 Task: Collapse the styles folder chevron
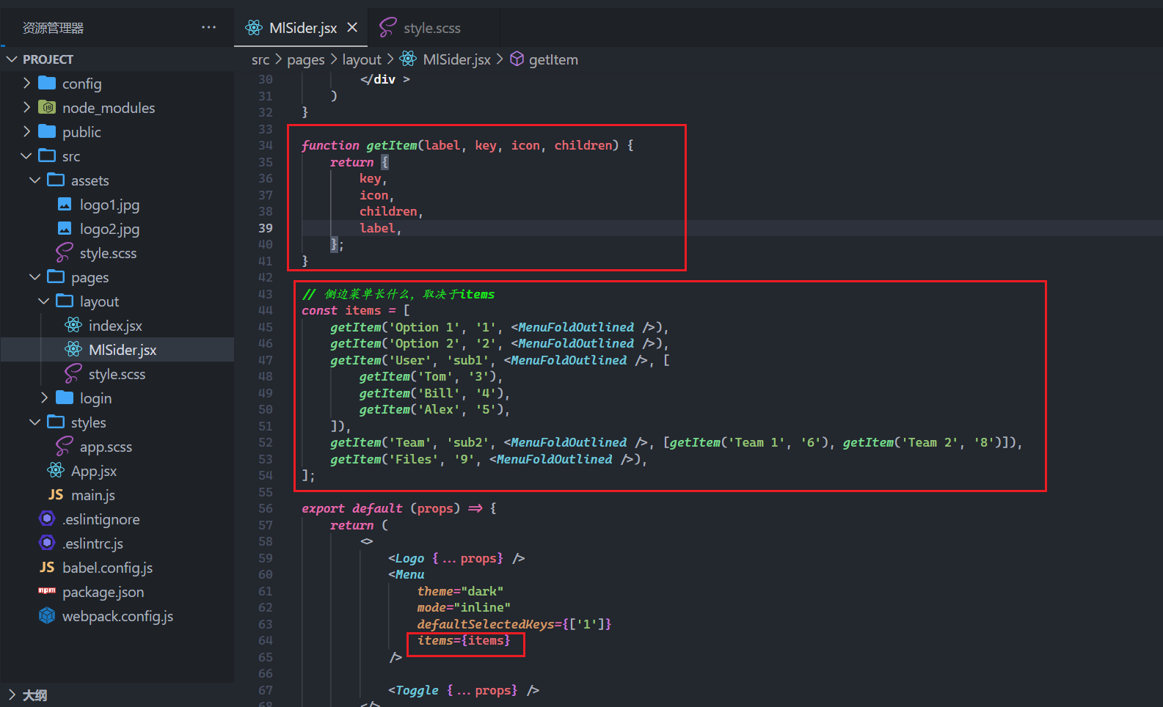pos(35,422)
